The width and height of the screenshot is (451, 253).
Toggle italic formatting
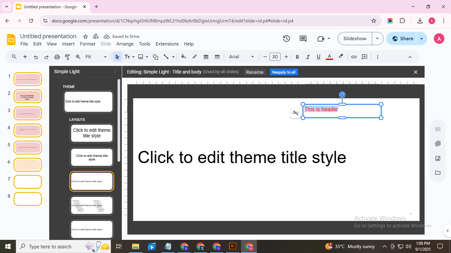308,57
